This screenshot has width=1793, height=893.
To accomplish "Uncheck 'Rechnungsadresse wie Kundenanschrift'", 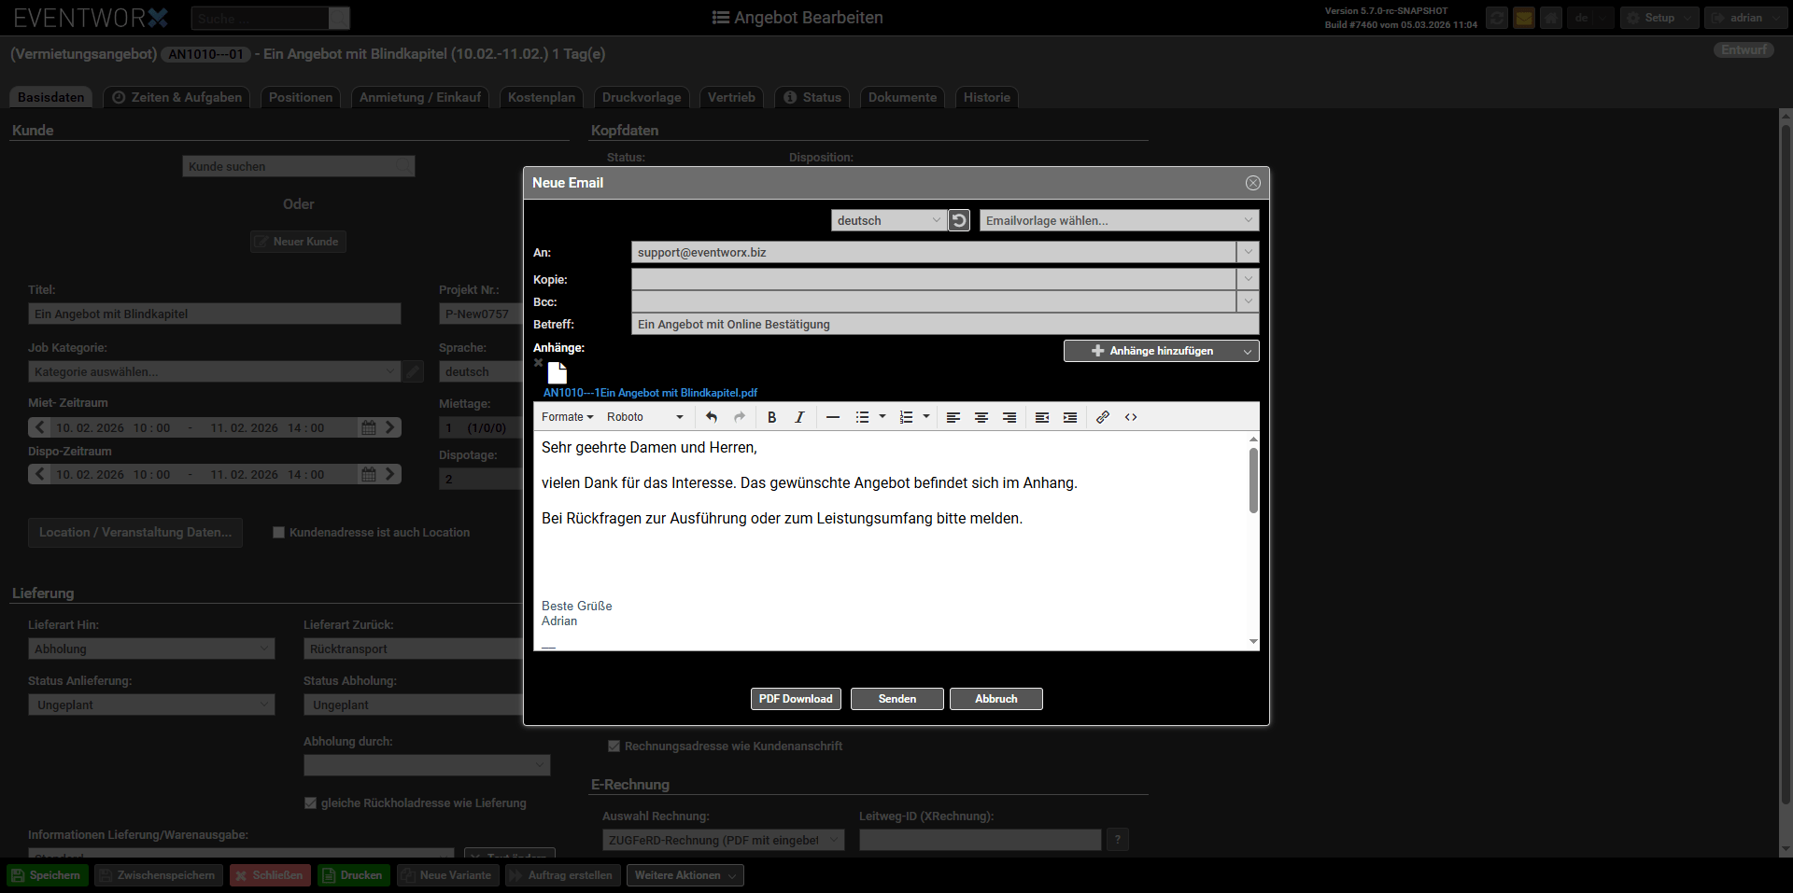I will pos(614,746).
